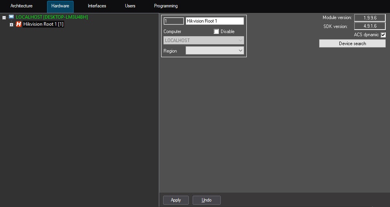Click the Hikvision Root 1 name field
390x207 pixels.
click(x=214, y=21)
